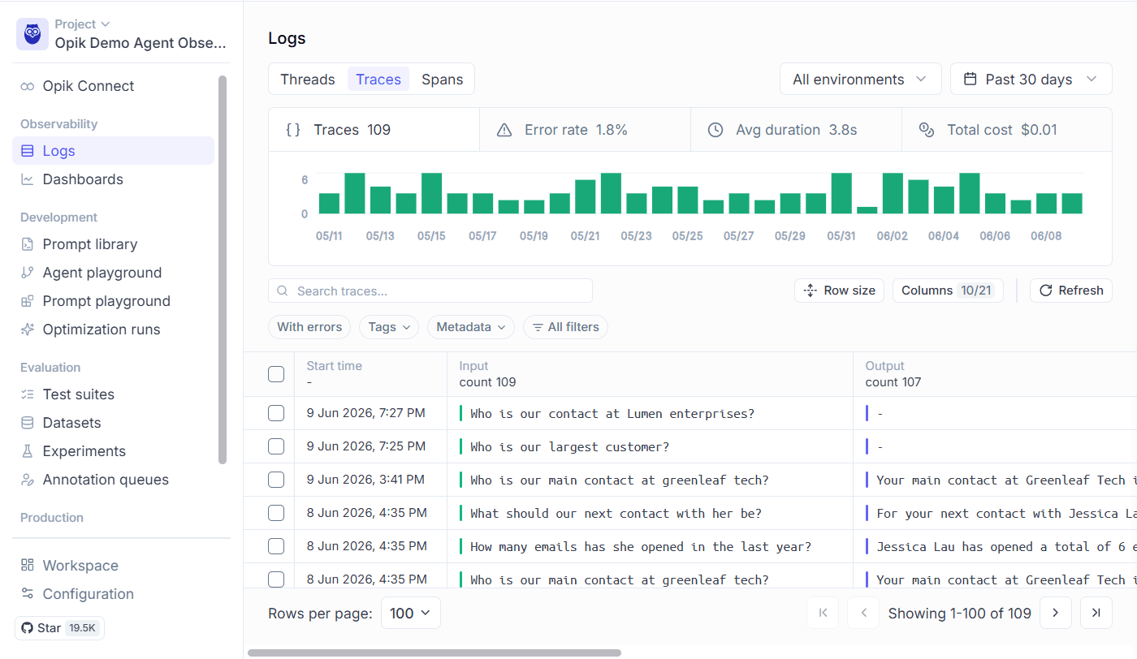
Task: Select the Traces tab
Action: coord(378,80)
